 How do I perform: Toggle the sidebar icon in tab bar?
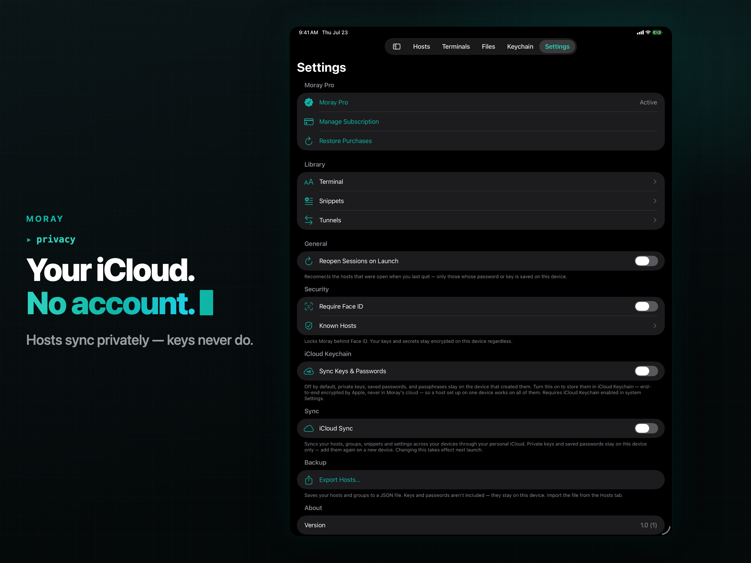[x=397, y=46]
